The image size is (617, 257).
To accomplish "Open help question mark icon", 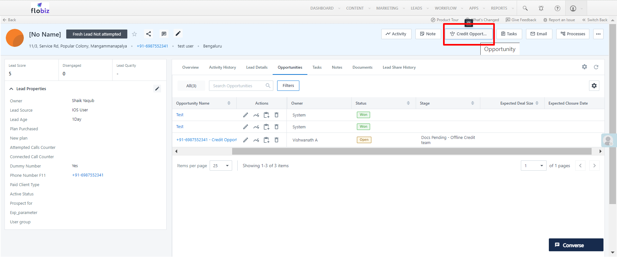I will pos(558,8).
